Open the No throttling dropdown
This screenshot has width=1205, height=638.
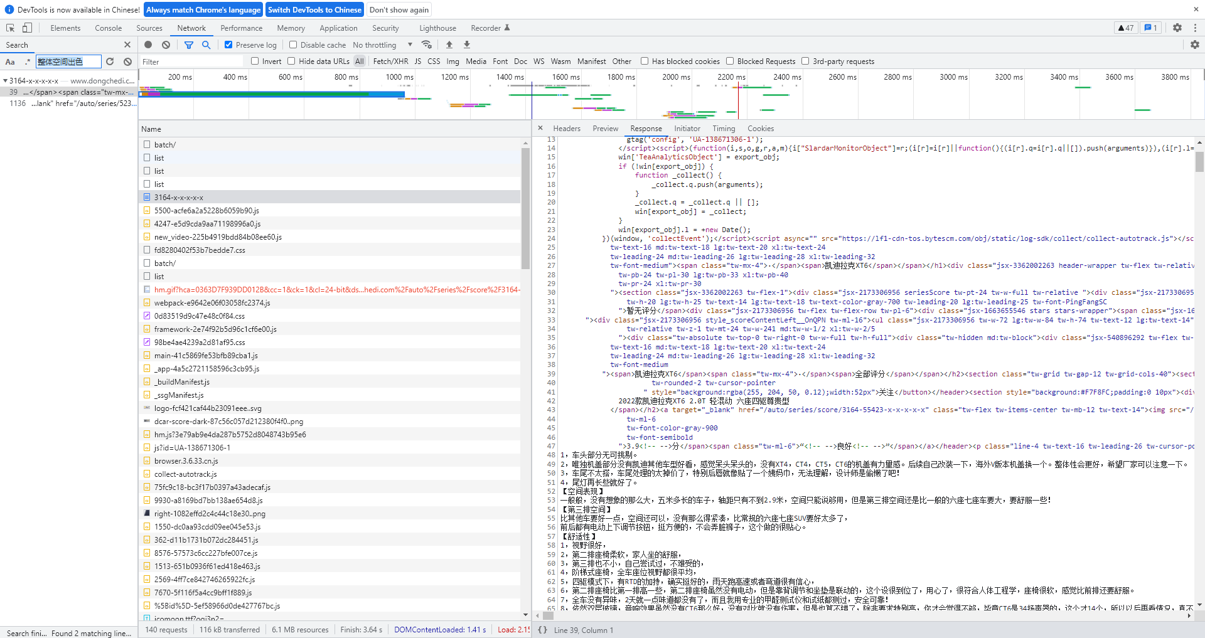pyautogui.click(x=382, y=45)
